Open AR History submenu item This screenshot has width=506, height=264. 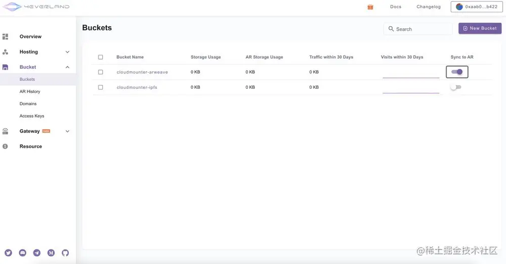(x=30, y=91)
